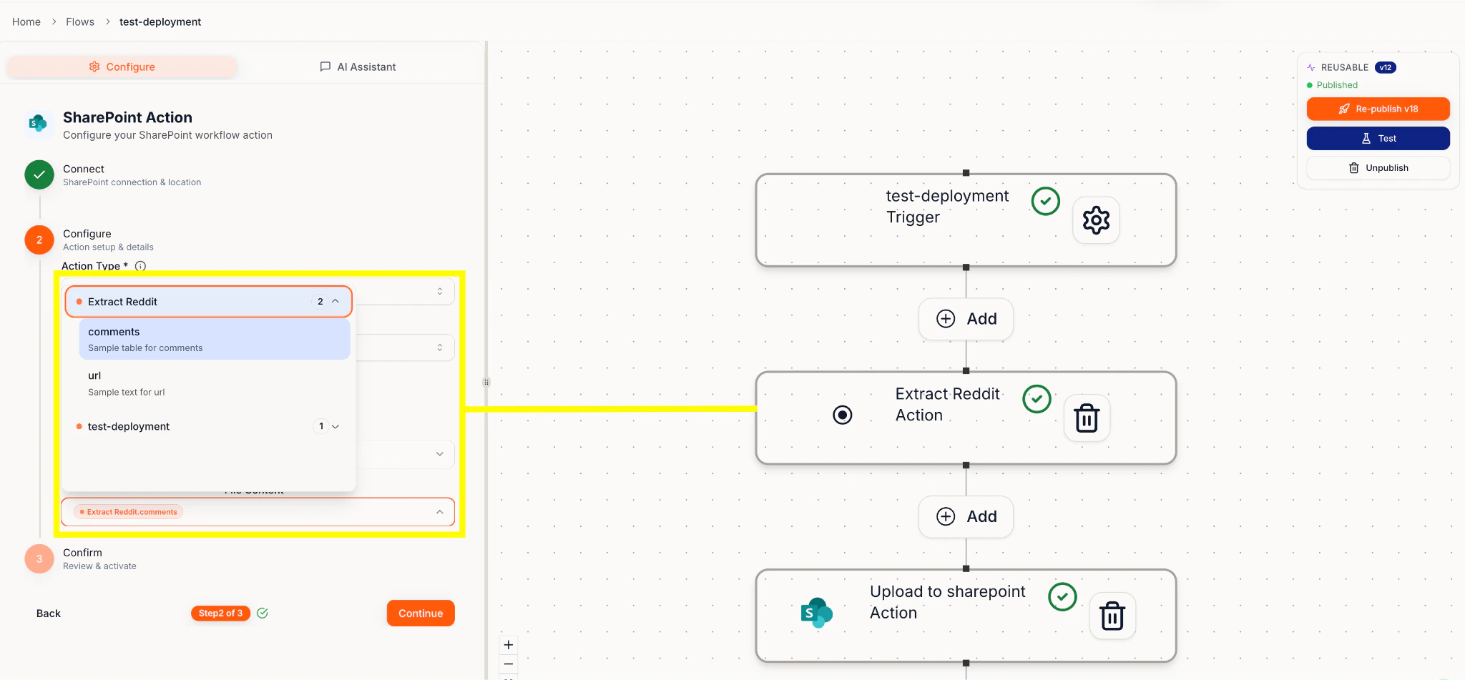Screen dimensions: 1465x680
Task: Open the Action Type dropdown arrows
Action: coord(440,291)
